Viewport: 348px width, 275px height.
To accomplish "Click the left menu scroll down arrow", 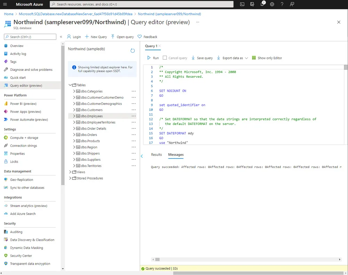I will coord(63,269).
